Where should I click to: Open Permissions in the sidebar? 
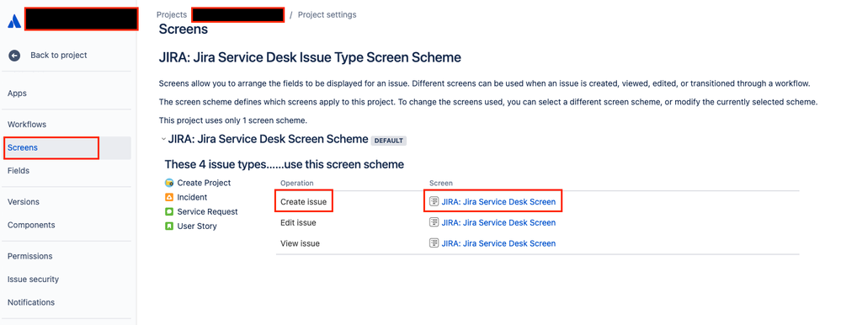pyautogui.click(x=30, y=256)
